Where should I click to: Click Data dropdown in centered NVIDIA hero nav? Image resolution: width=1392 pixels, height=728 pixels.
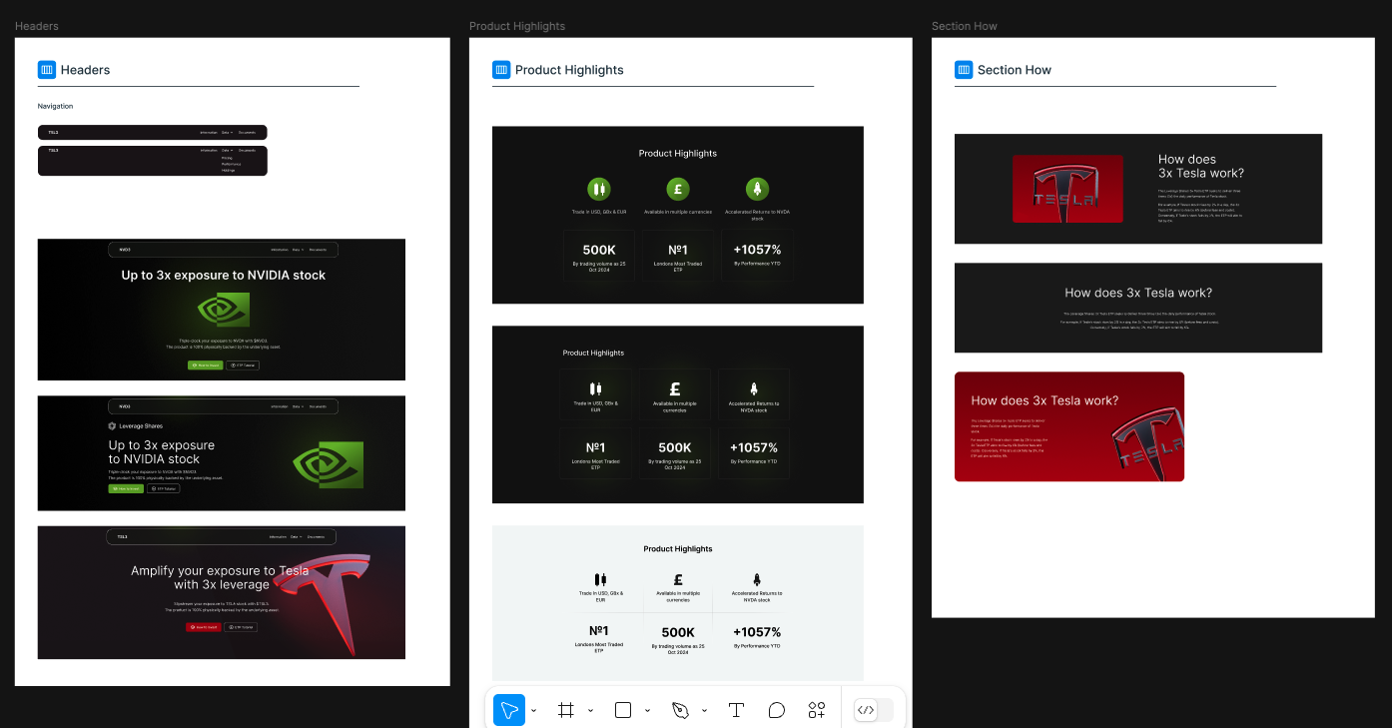[x=298, y=250]
